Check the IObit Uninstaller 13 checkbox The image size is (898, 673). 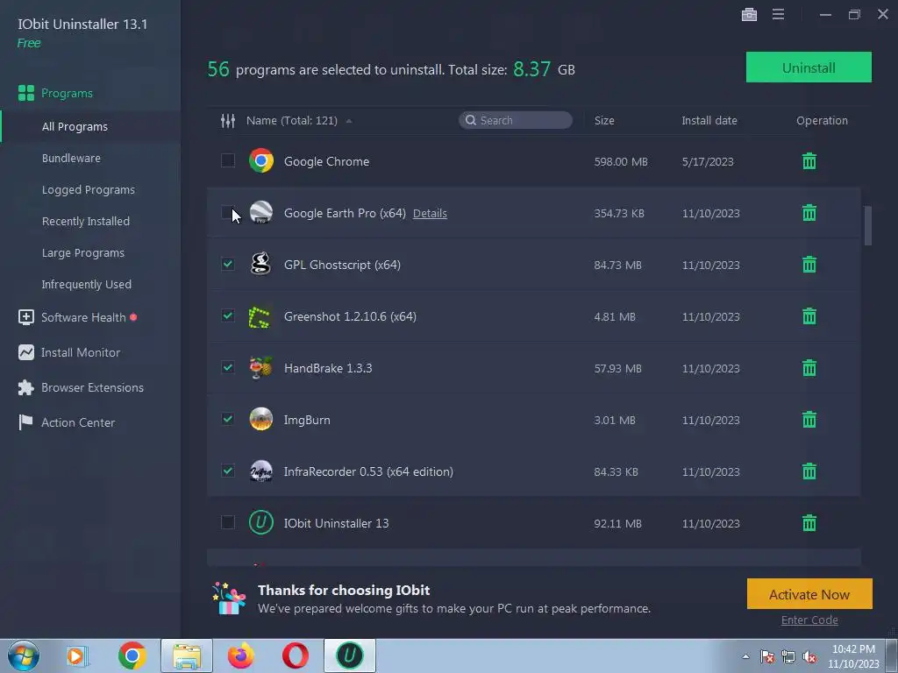(x=228, y=522)
